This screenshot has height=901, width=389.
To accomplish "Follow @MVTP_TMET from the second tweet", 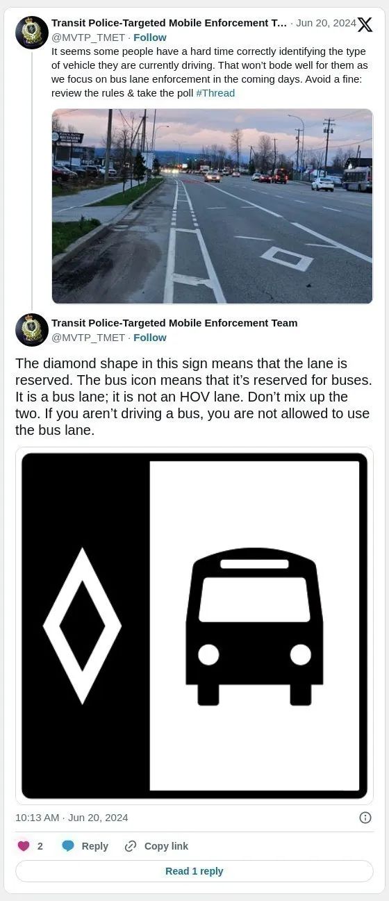I will (x=150, y=338).
